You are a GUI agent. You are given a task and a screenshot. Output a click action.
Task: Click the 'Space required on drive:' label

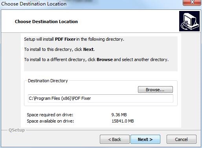[50, 115]
